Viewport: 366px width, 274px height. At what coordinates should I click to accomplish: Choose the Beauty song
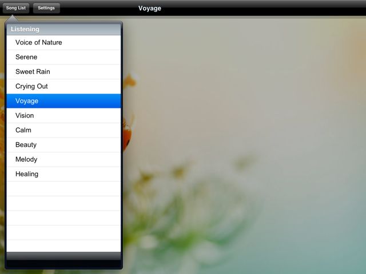[x=63, y=145]
